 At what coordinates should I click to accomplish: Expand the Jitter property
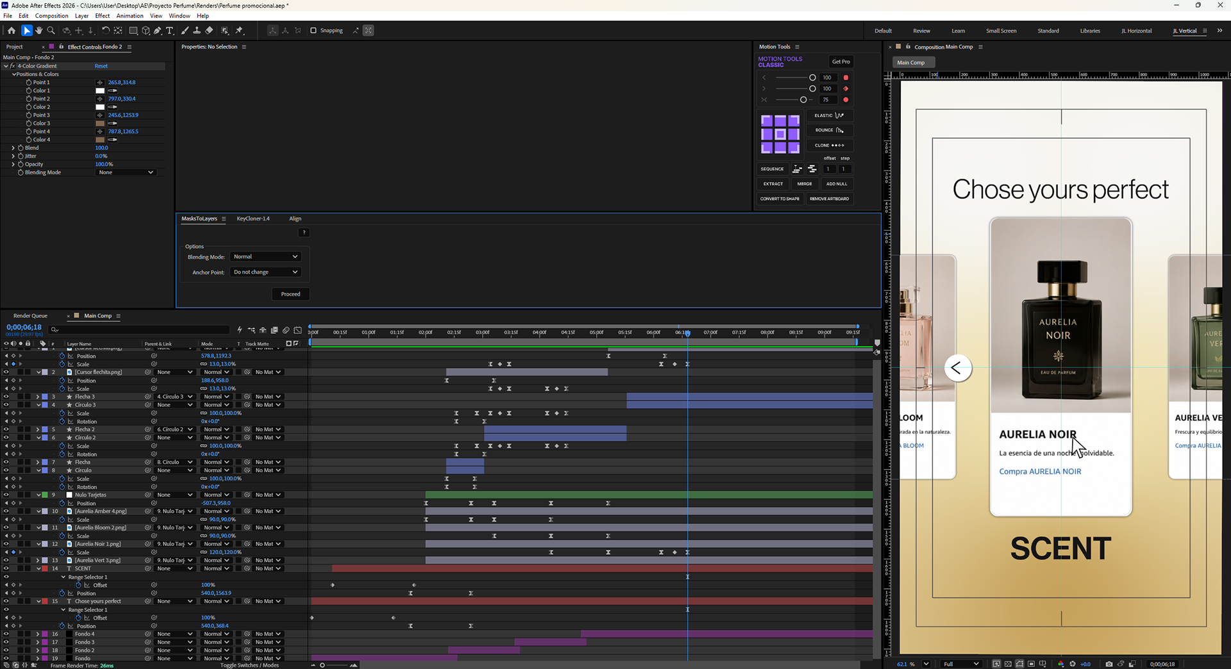pos(13,156)
